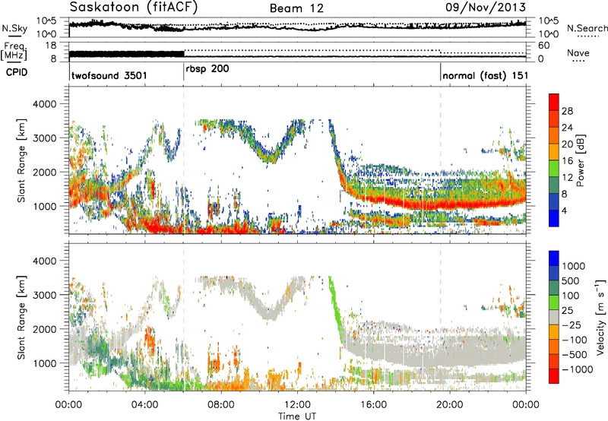The width and height of the screenshot is (608, 421).
Task: Click the "500" label on the Velocity colorbar
Action: coord(571,280)
